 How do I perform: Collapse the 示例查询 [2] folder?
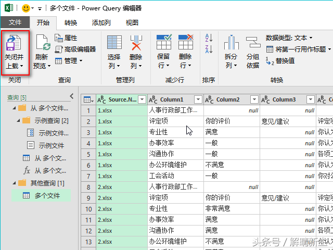(x=19, y=121)
